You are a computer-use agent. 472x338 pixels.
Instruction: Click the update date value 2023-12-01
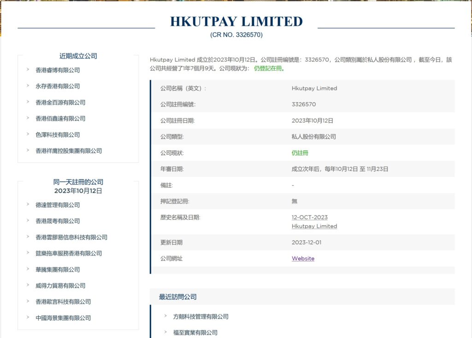[307, 242]
